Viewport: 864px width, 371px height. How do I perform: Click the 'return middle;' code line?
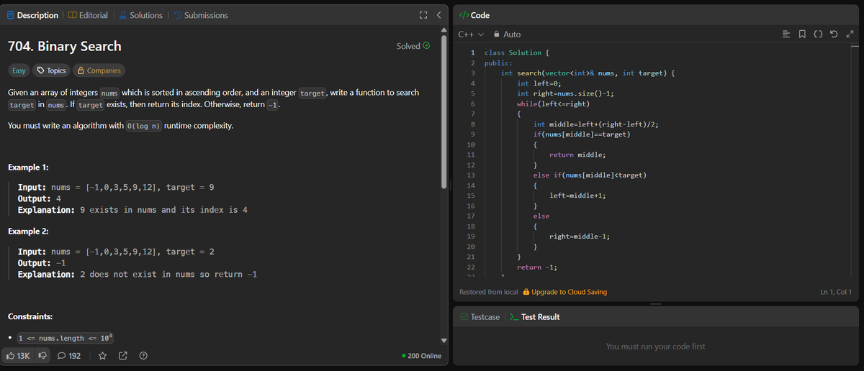[577, 155]
